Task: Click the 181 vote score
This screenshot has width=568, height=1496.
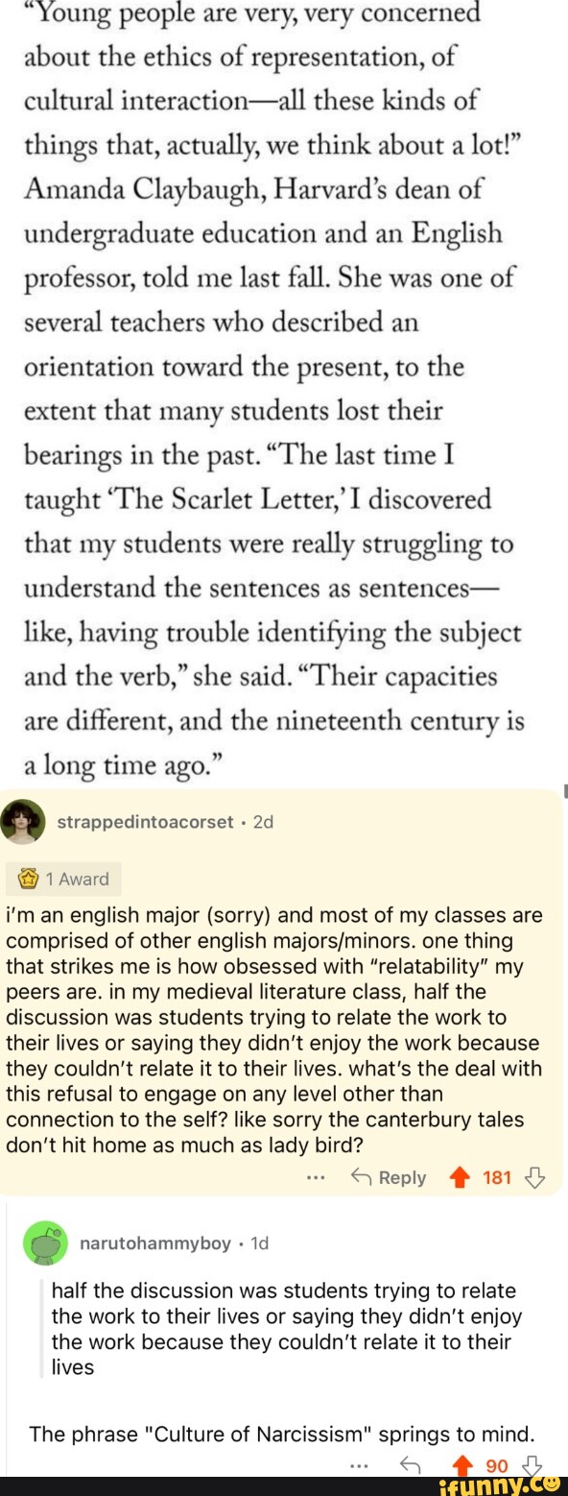Action: (497, 1177)
